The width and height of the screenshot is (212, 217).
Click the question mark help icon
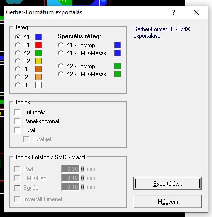tap(174, 12)
